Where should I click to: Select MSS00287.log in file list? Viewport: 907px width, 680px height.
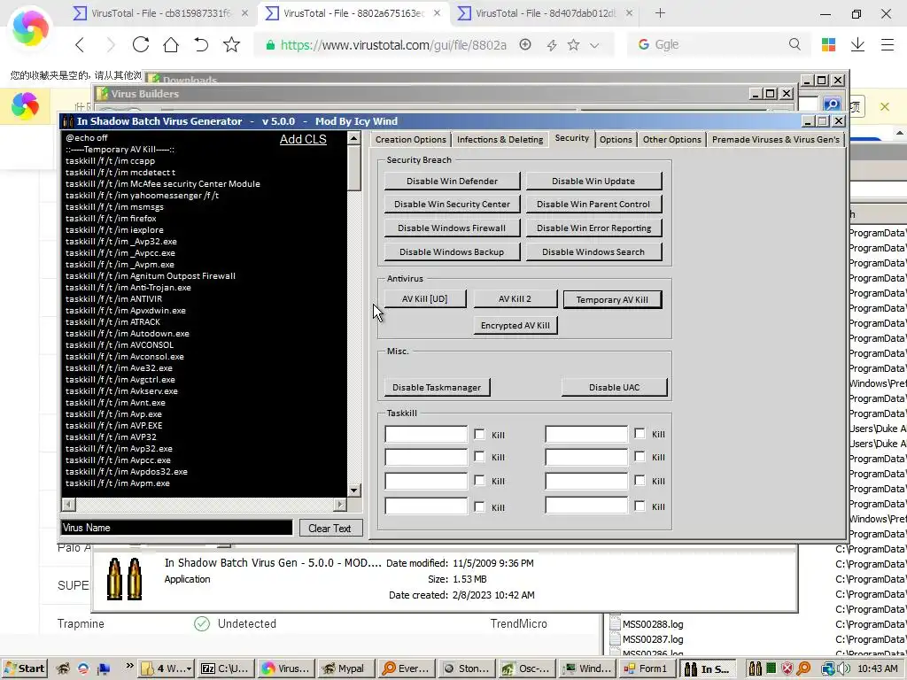coord(653,639)
